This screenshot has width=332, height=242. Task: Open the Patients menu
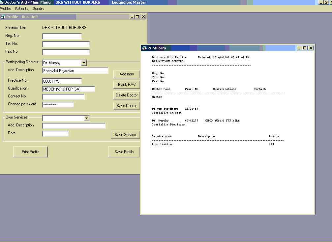22,9
